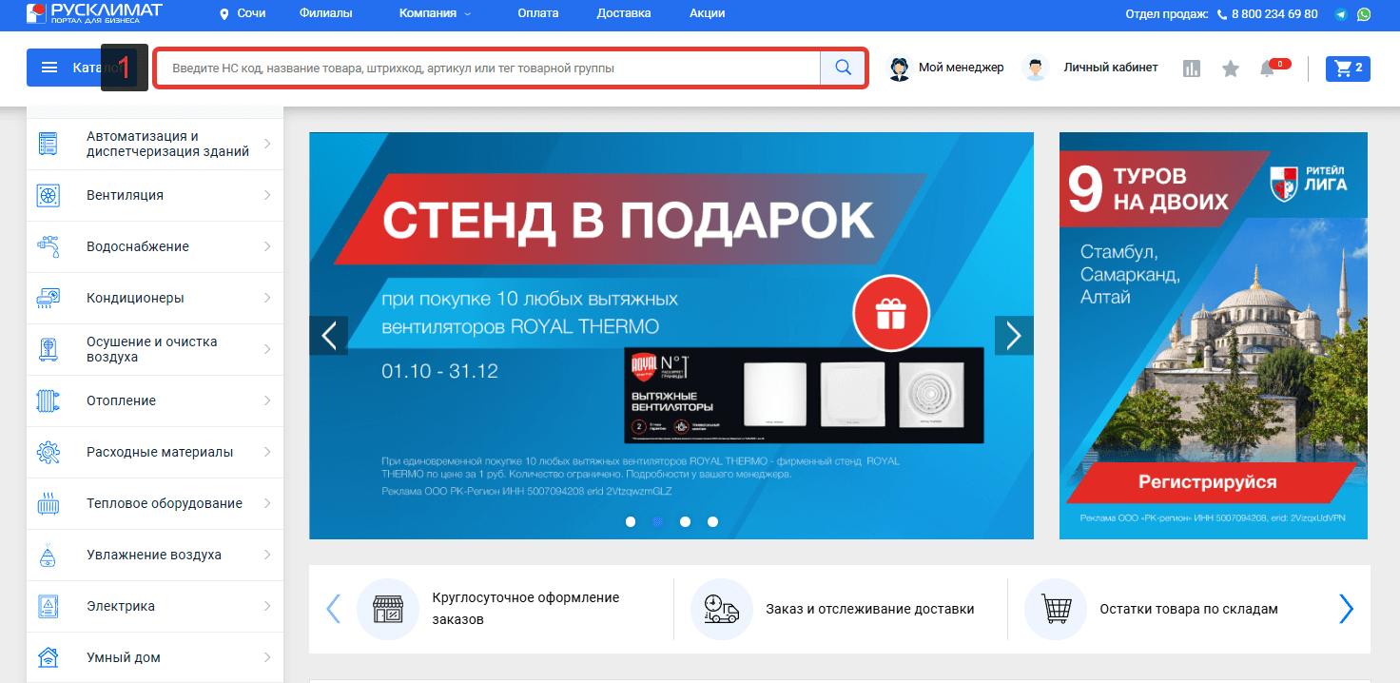The image size is (1400, 683).
Task: Open the notifications bell icon
Action: click(x=1267, y=68)
